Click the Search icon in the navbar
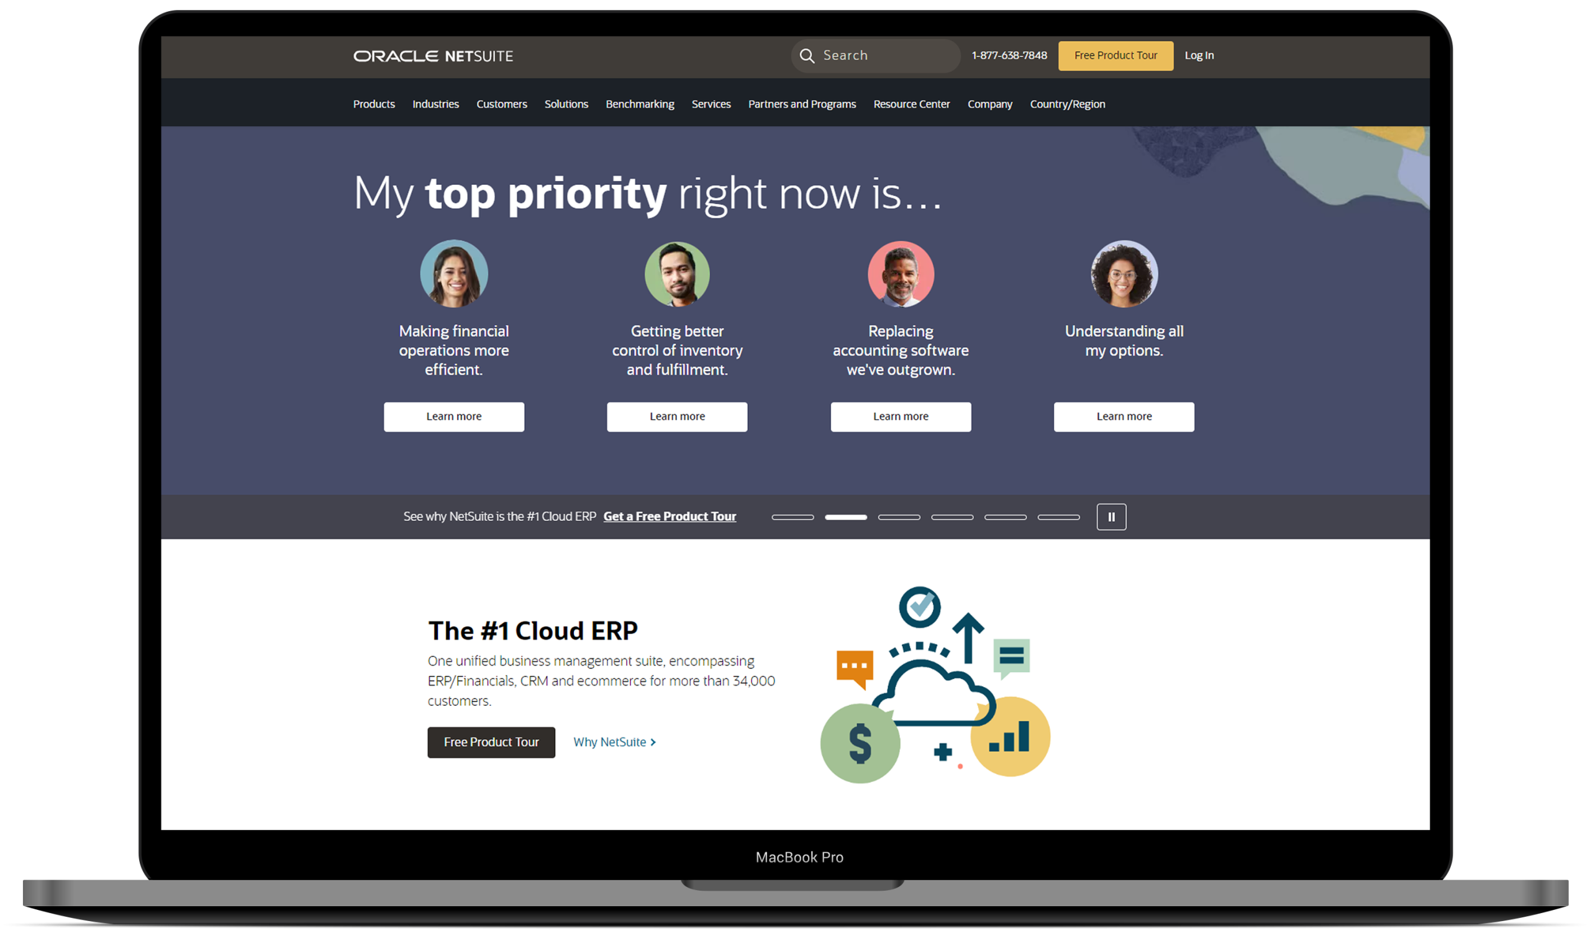The image size is (1590, 936). tap(807, 55)
